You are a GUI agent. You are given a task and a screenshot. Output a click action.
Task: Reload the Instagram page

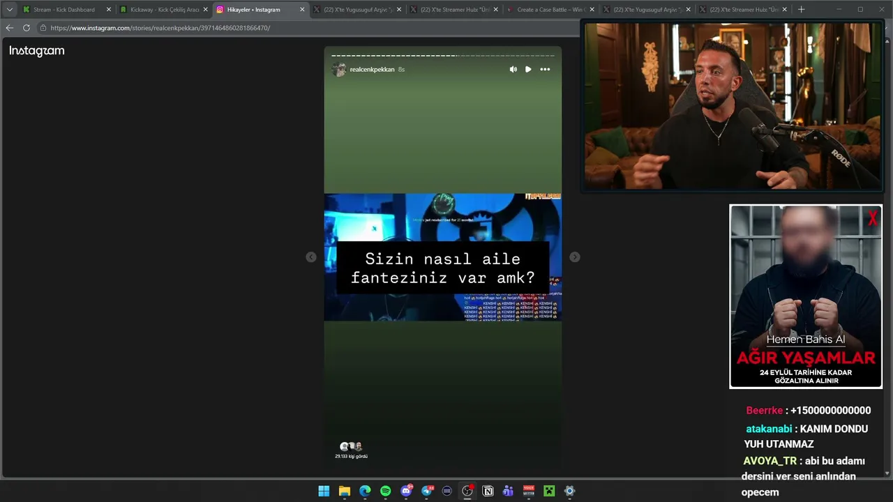point(27,28)
